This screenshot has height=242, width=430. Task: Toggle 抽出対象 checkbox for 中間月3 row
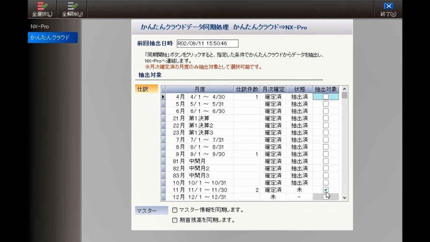coord(326,175)
